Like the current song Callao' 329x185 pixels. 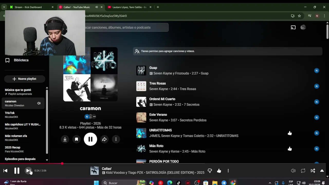219,171
